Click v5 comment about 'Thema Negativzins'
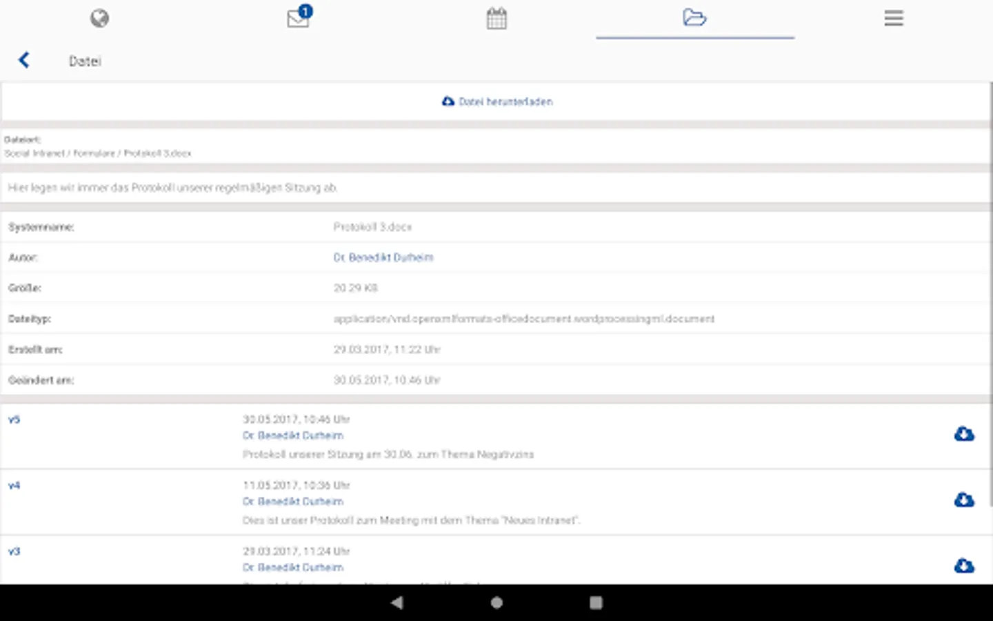This screenshot has height=621, width=993. coord(388,454)
